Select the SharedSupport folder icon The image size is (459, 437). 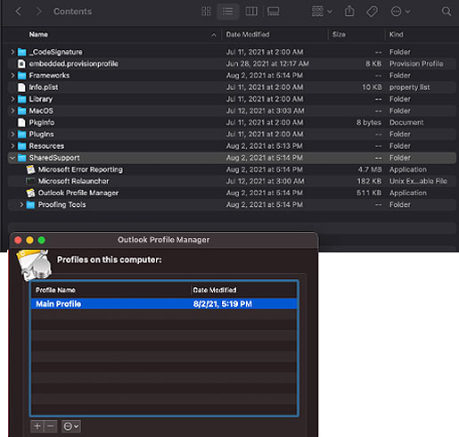coord(21,158)
